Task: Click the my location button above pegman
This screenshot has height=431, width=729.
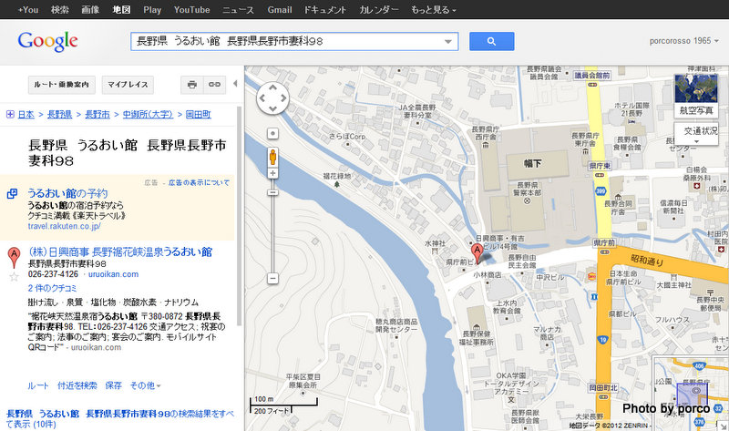Action: [x=272, y=134]
